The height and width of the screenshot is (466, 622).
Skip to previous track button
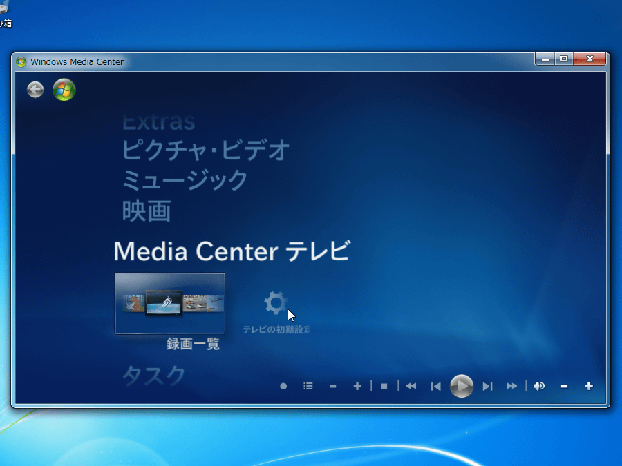coord(436,387)
